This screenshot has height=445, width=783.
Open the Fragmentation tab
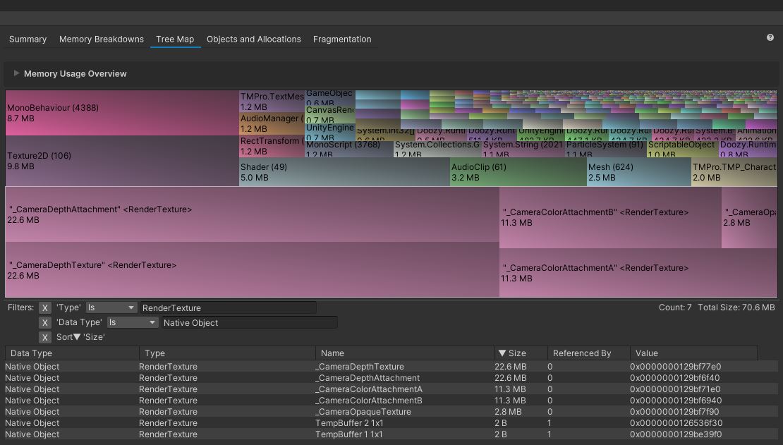click(x=342, y=39)
